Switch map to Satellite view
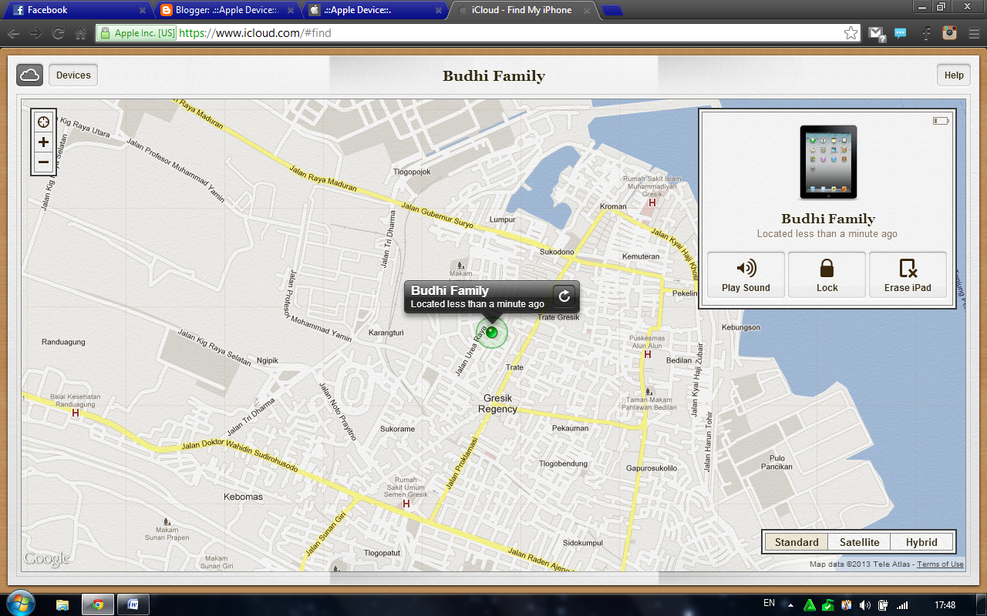This screenshot has width=987, height=616. (x=859, y=542)
